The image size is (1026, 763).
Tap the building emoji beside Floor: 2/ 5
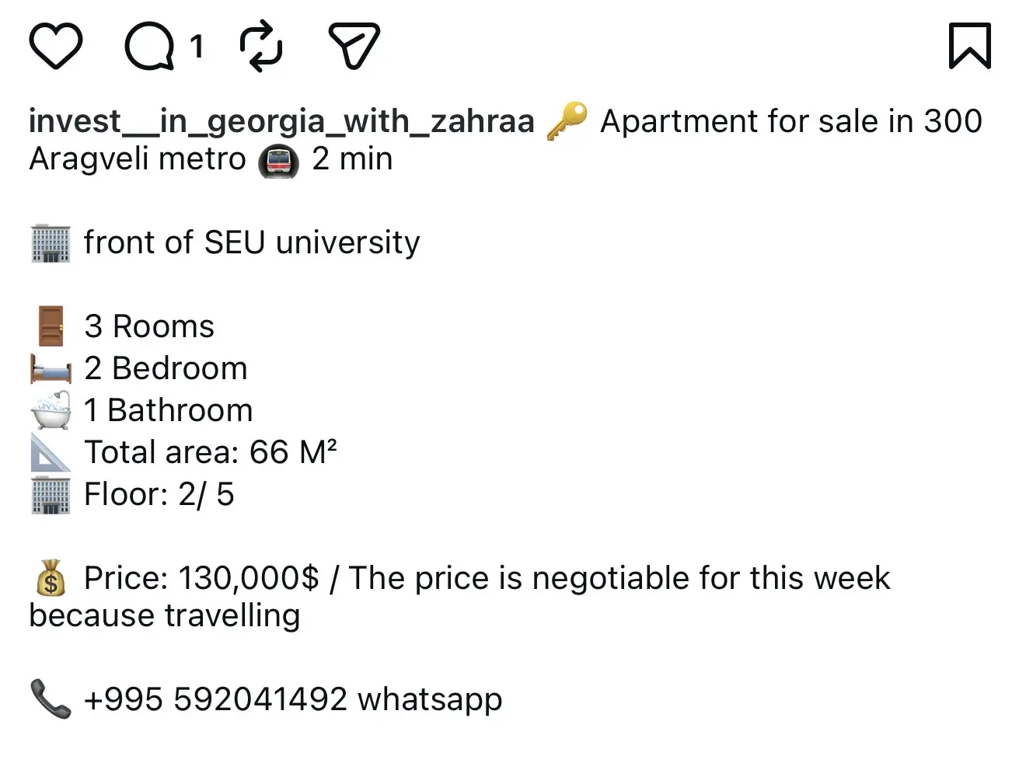[x=51, y=495]
